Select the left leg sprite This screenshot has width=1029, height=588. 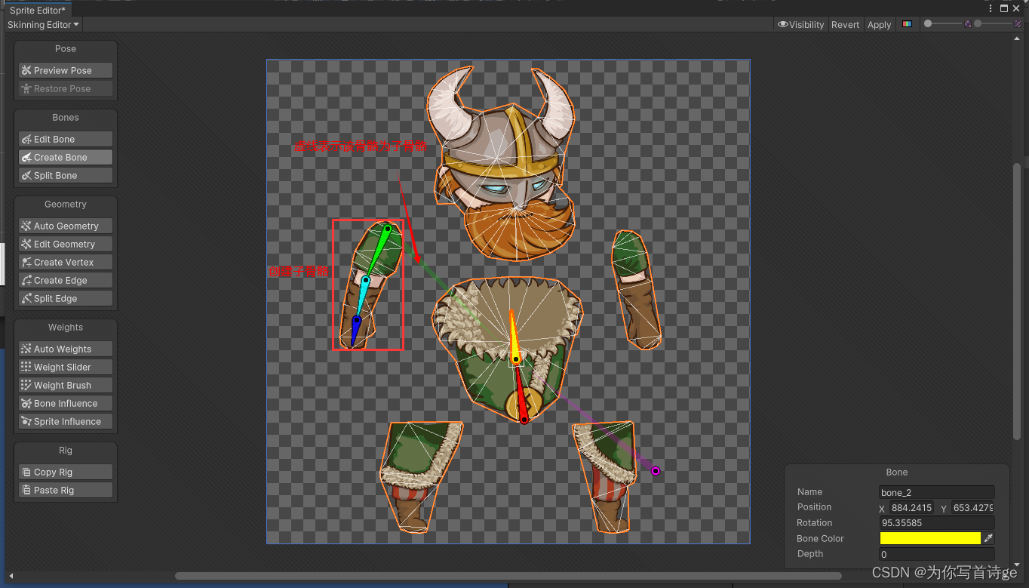point(420,476)
